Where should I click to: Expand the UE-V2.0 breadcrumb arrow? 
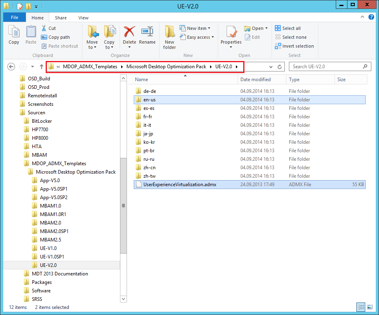237,67
